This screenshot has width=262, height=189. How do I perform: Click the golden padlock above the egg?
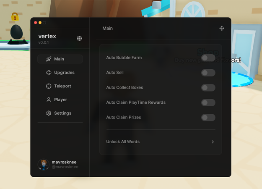click(x=15, y=17)
